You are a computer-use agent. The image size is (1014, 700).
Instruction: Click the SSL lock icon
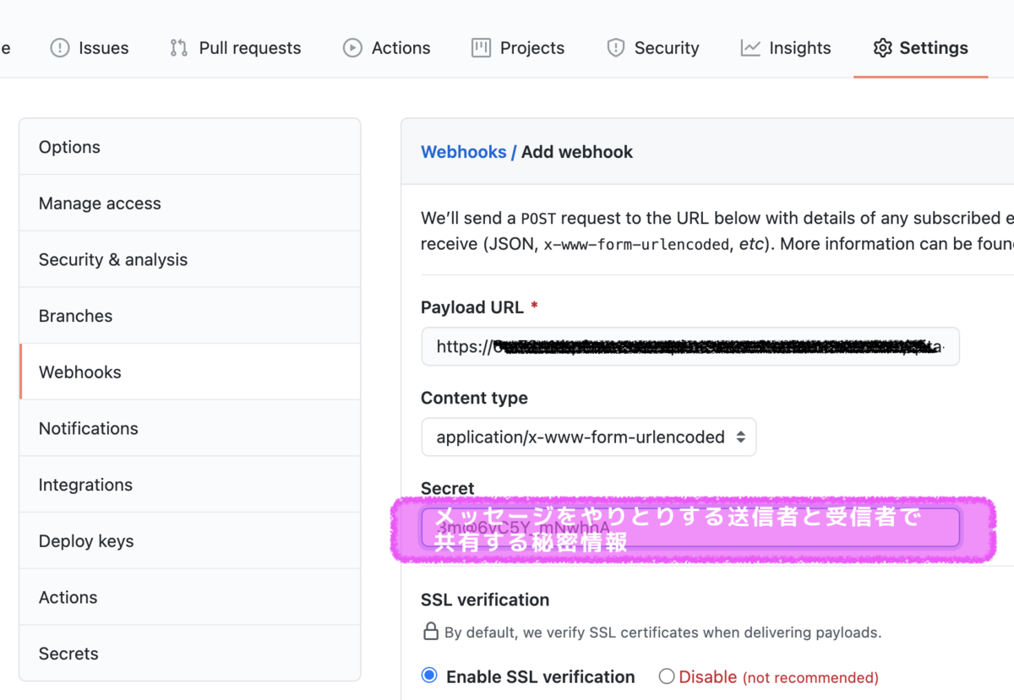pyautogui.click(x=430, y=632)
